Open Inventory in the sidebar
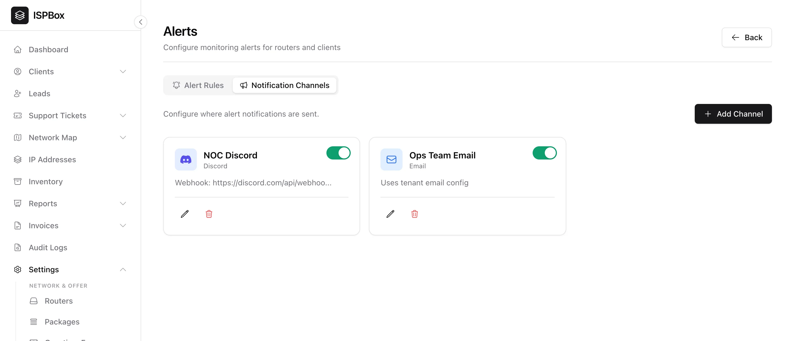 point(70,182)
